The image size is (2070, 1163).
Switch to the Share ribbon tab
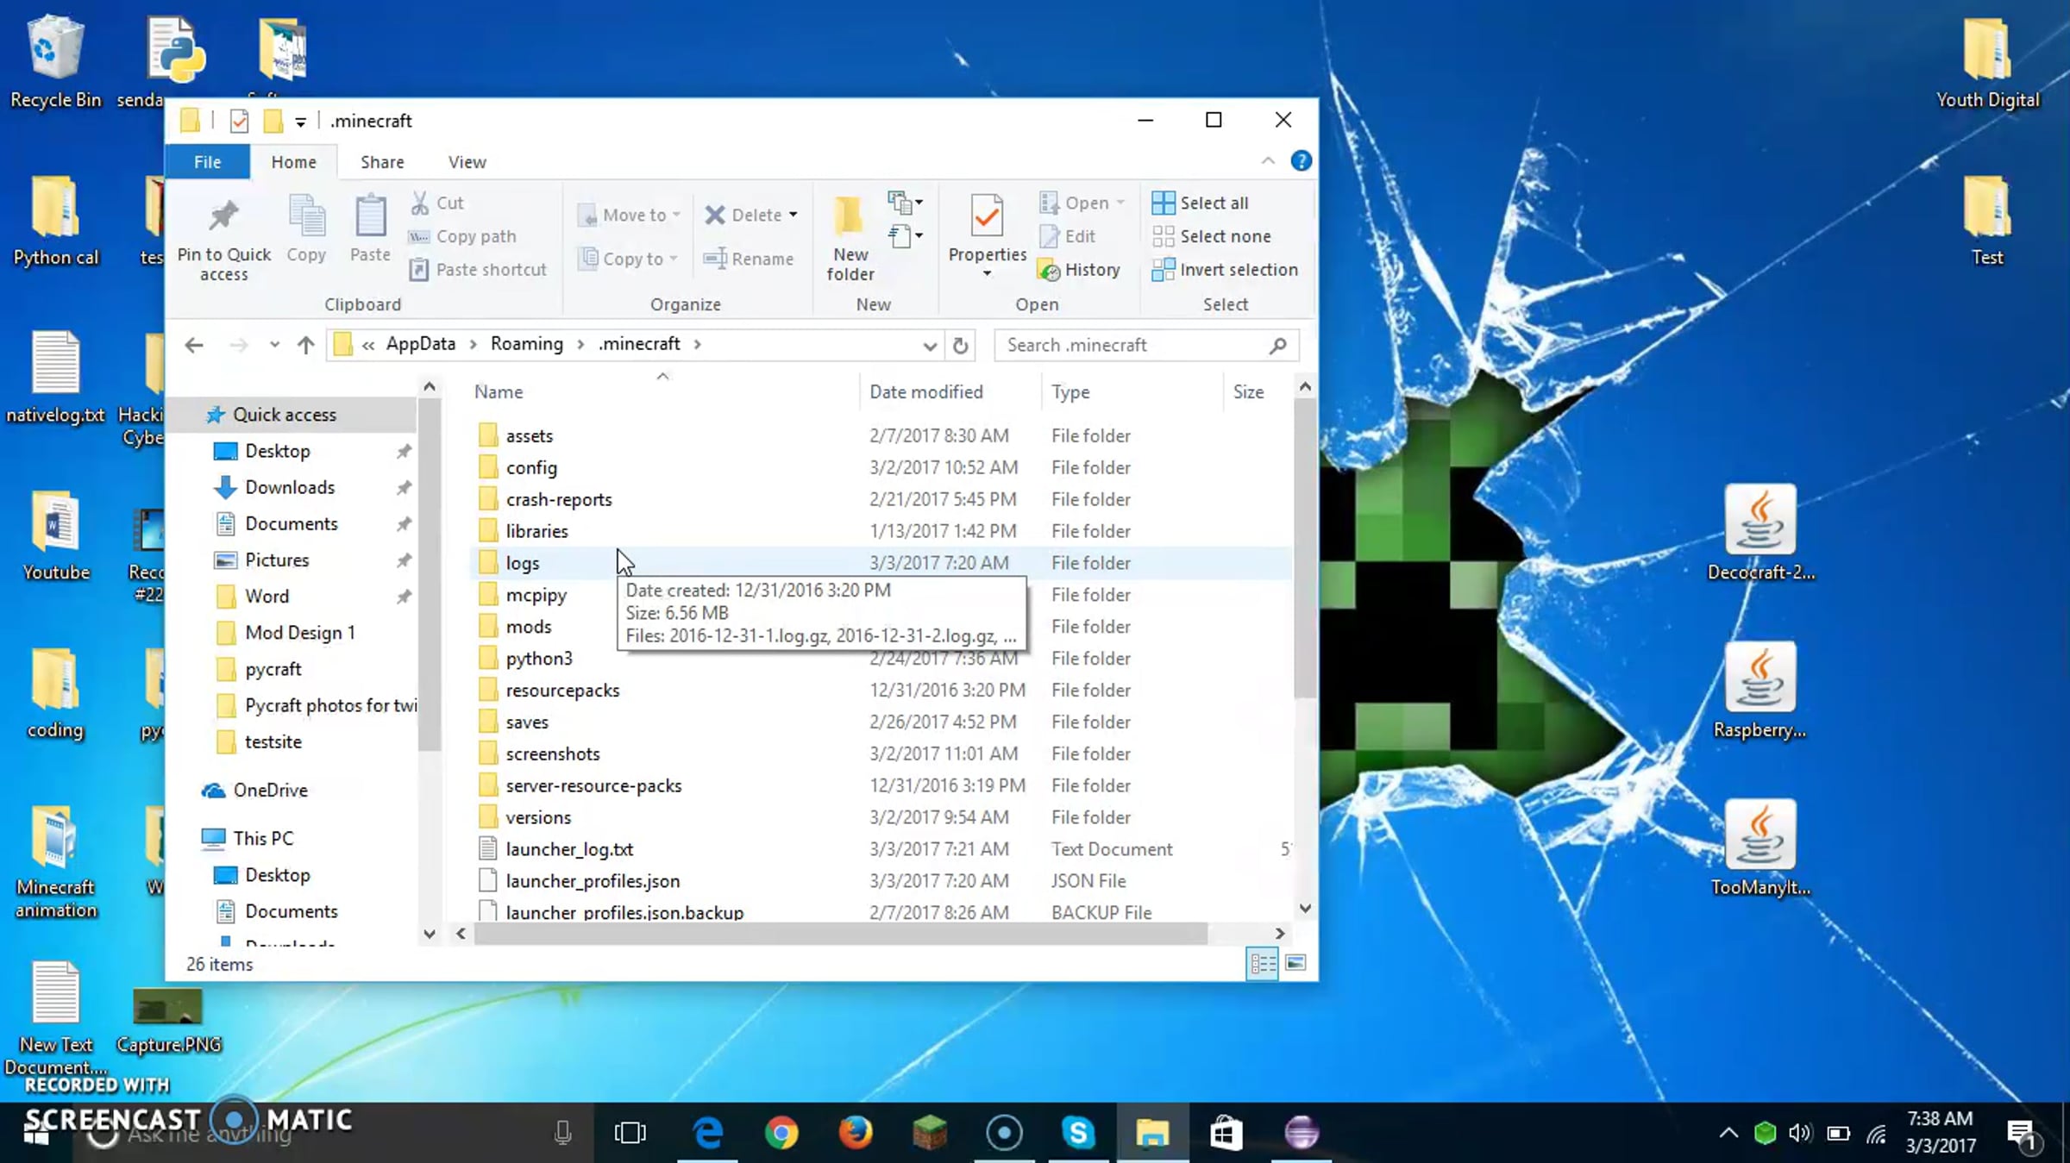pyautogui.click(x=382, y=162)
